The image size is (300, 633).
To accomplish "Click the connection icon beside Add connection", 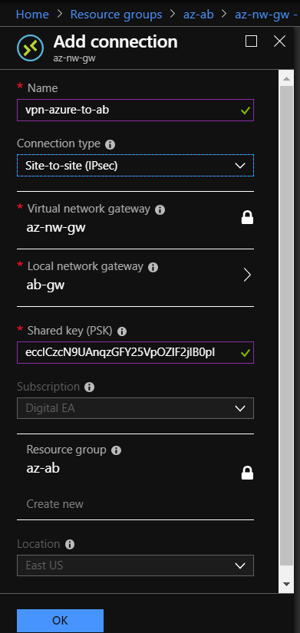I will click(30, 48).
